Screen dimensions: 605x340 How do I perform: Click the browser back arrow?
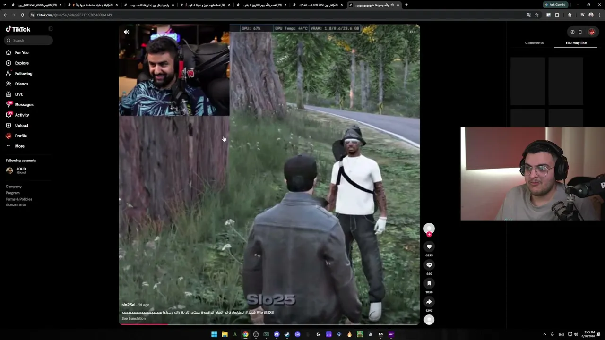[5, 15]
